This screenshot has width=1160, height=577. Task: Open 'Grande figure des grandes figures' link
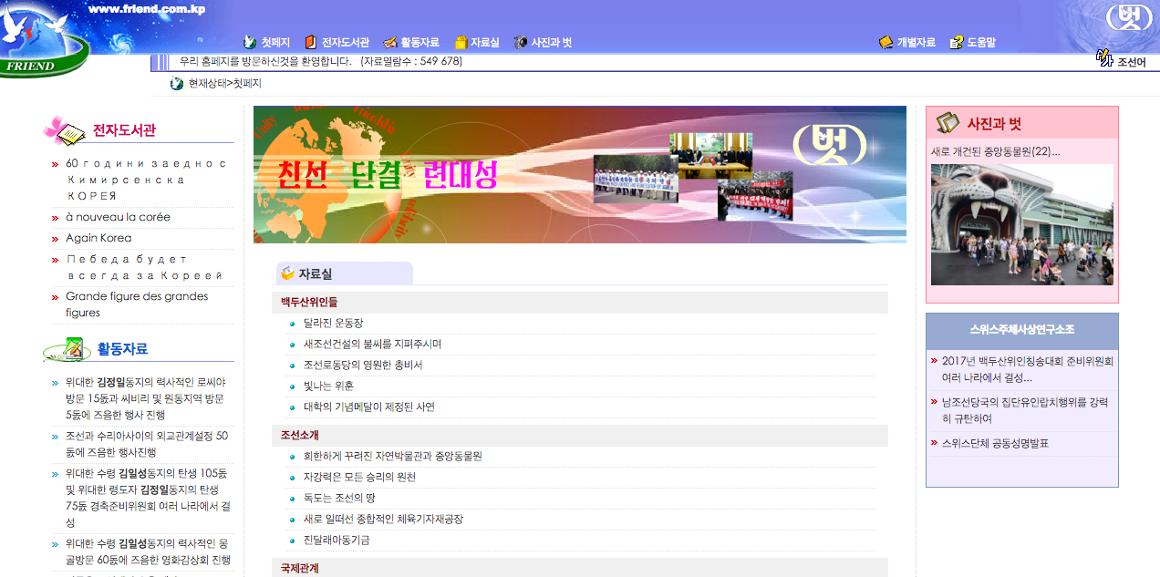pyautogui.click(x=137, y=304)
